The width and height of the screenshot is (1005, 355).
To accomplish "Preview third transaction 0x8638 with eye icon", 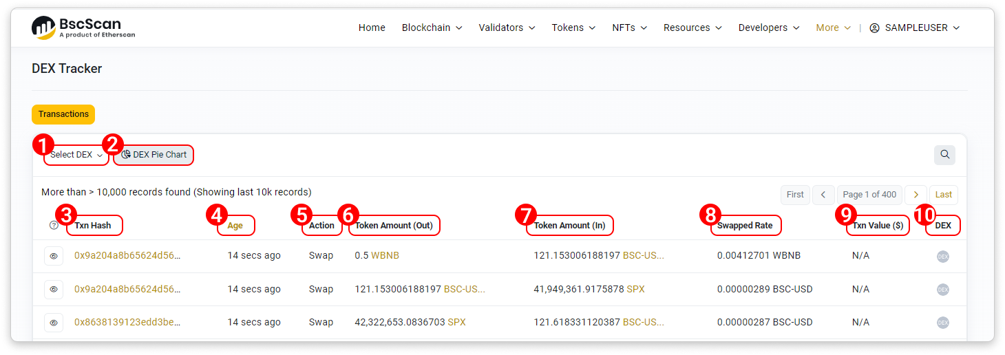I will [54, 322].
